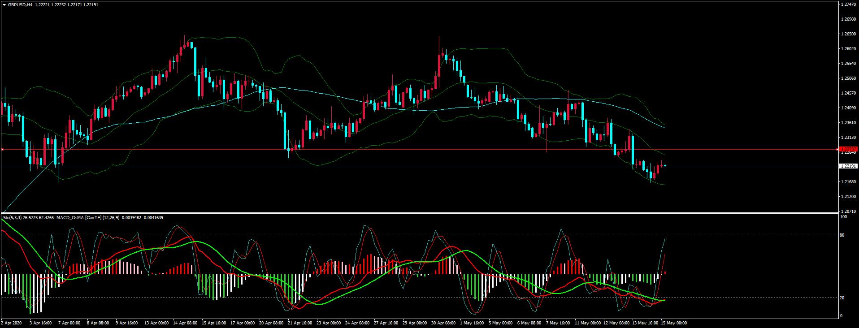Click the 1.20710 label at price scale bottom

849,211
